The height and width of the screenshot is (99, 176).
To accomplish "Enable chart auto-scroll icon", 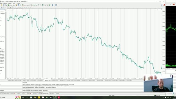I will [x=45, y=5].
